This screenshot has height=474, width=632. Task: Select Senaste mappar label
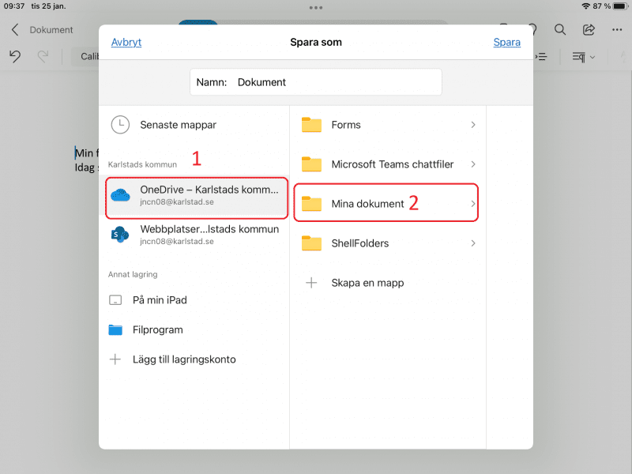(179, 125)
